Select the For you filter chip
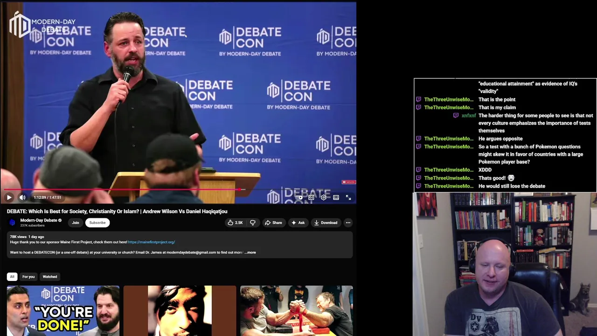 pos(28,277)
